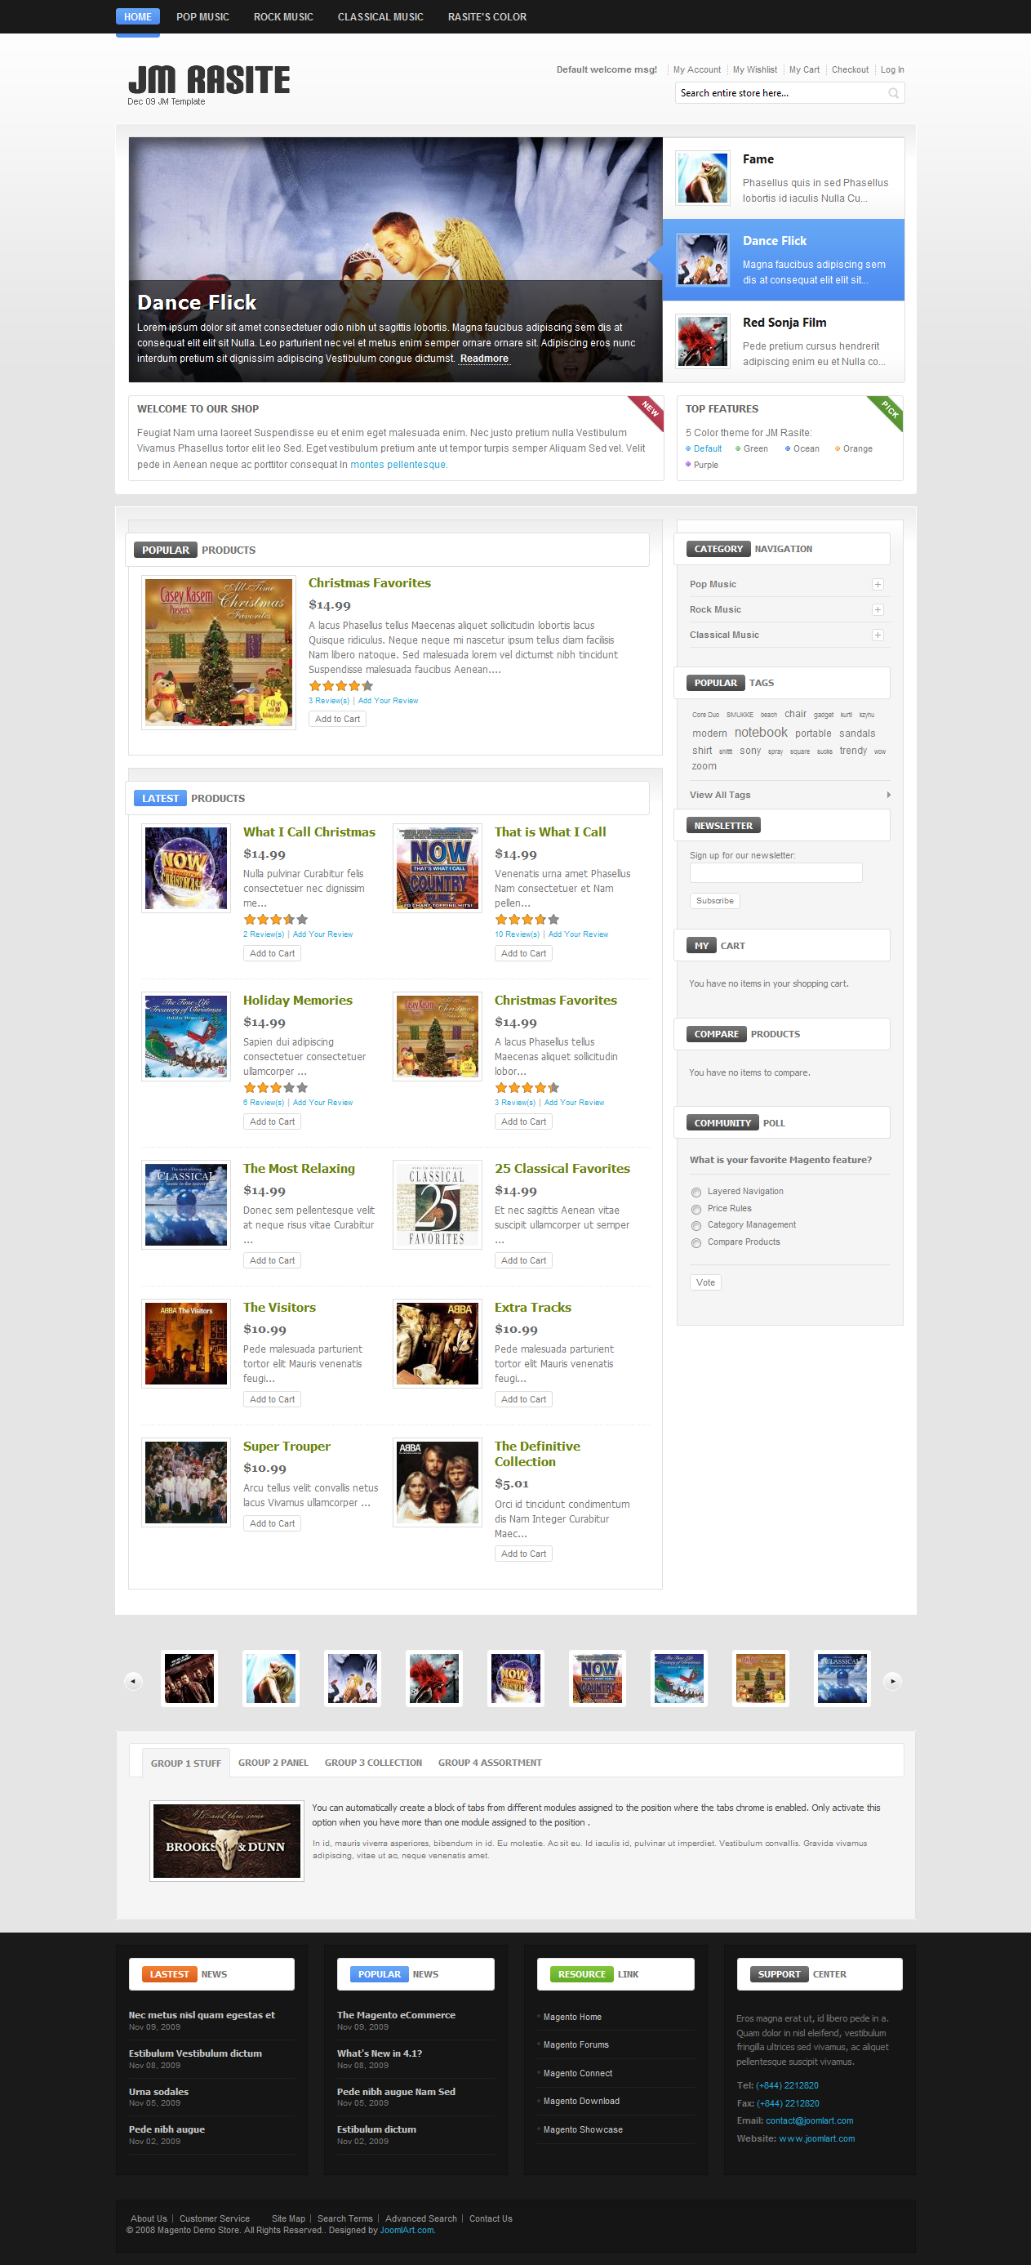Open the Classical Music menu item

coord(380,16)
